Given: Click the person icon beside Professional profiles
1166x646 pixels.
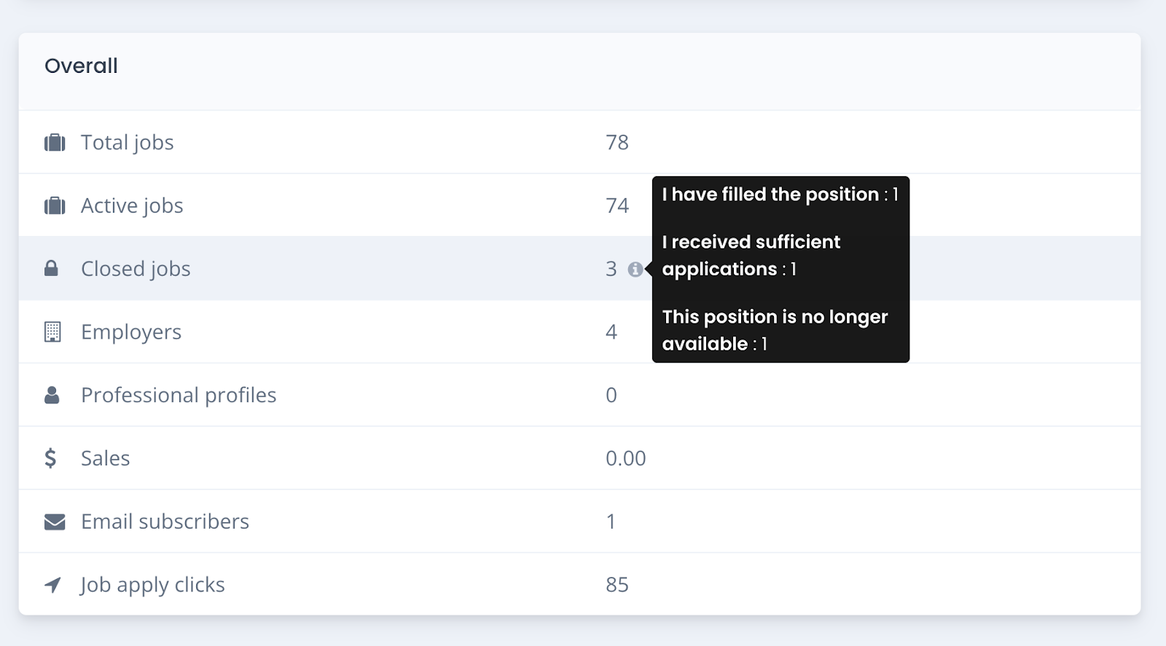Looking at the screenshot, I should (x=52, y=395).
